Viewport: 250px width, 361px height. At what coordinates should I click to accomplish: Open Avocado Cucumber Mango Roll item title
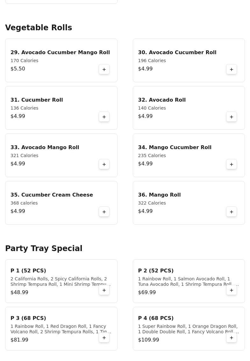60,53
